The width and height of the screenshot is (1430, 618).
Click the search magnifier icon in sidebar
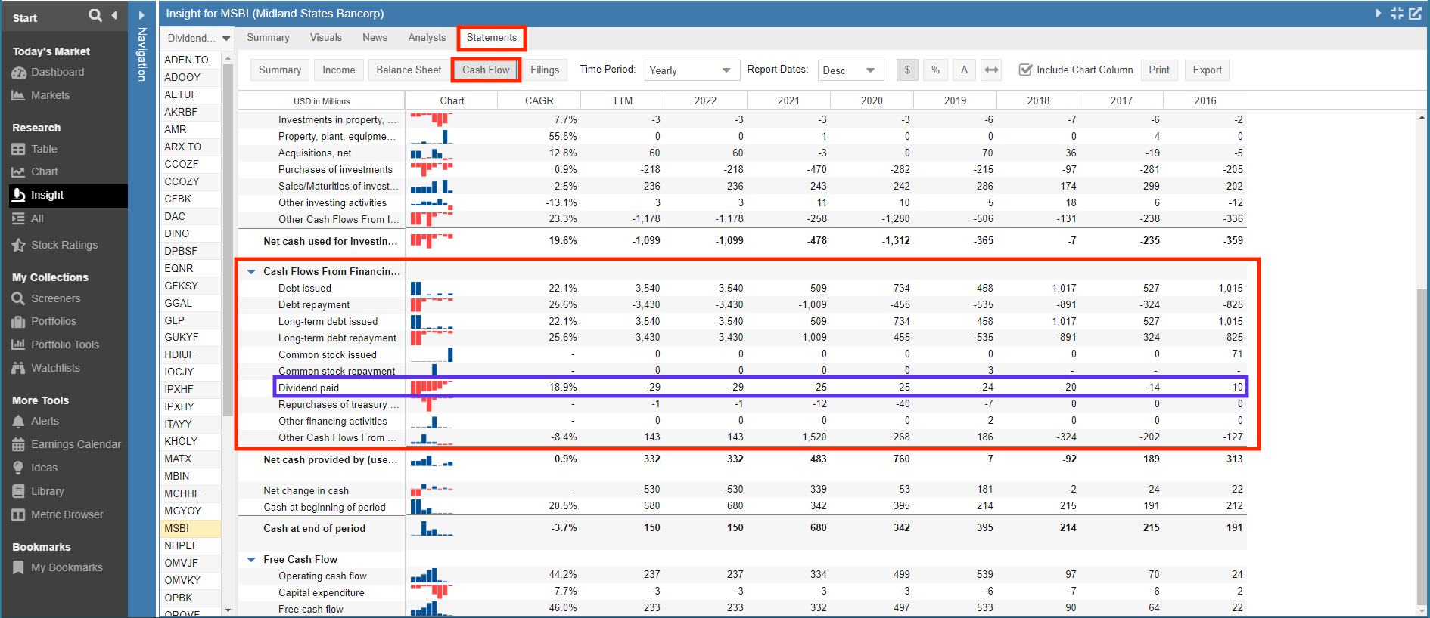pos(95,15)
